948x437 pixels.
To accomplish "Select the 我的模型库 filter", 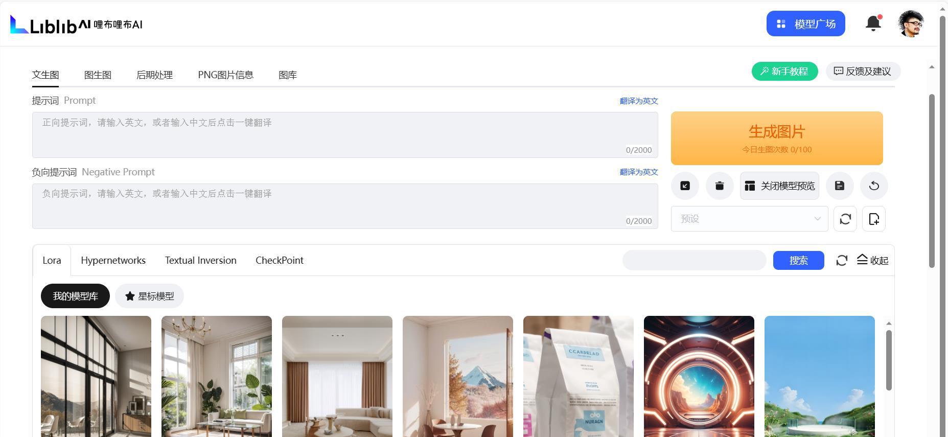I will click(75, 296).
